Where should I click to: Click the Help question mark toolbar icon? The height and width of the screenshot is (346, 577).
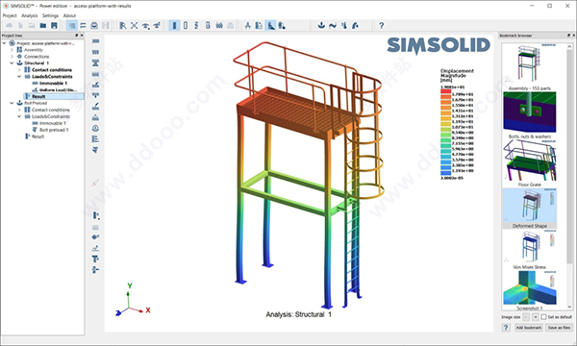pos(381,25)
